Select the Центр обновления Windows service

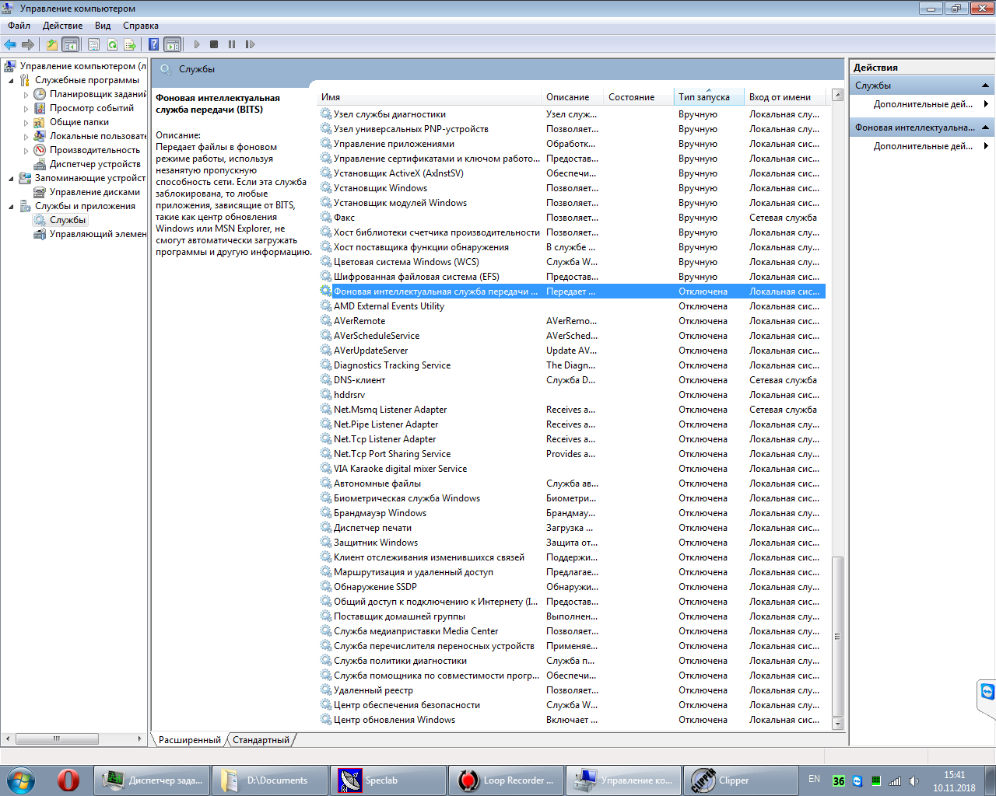point(572,720)
